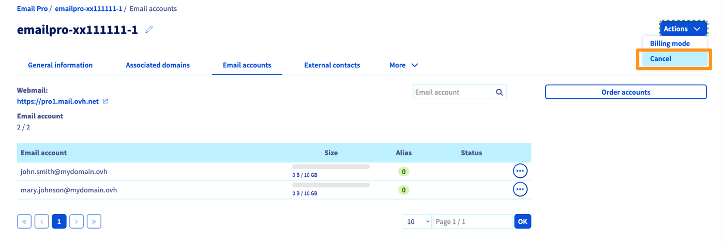724x242 pixels.
Task: Switch to the Associated domains tab
Action: (158, 65)
